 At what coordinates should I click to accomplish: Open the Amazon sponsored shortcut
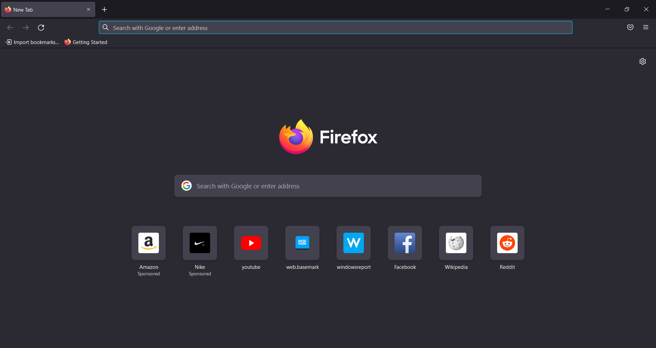click(x=149, y=243)
